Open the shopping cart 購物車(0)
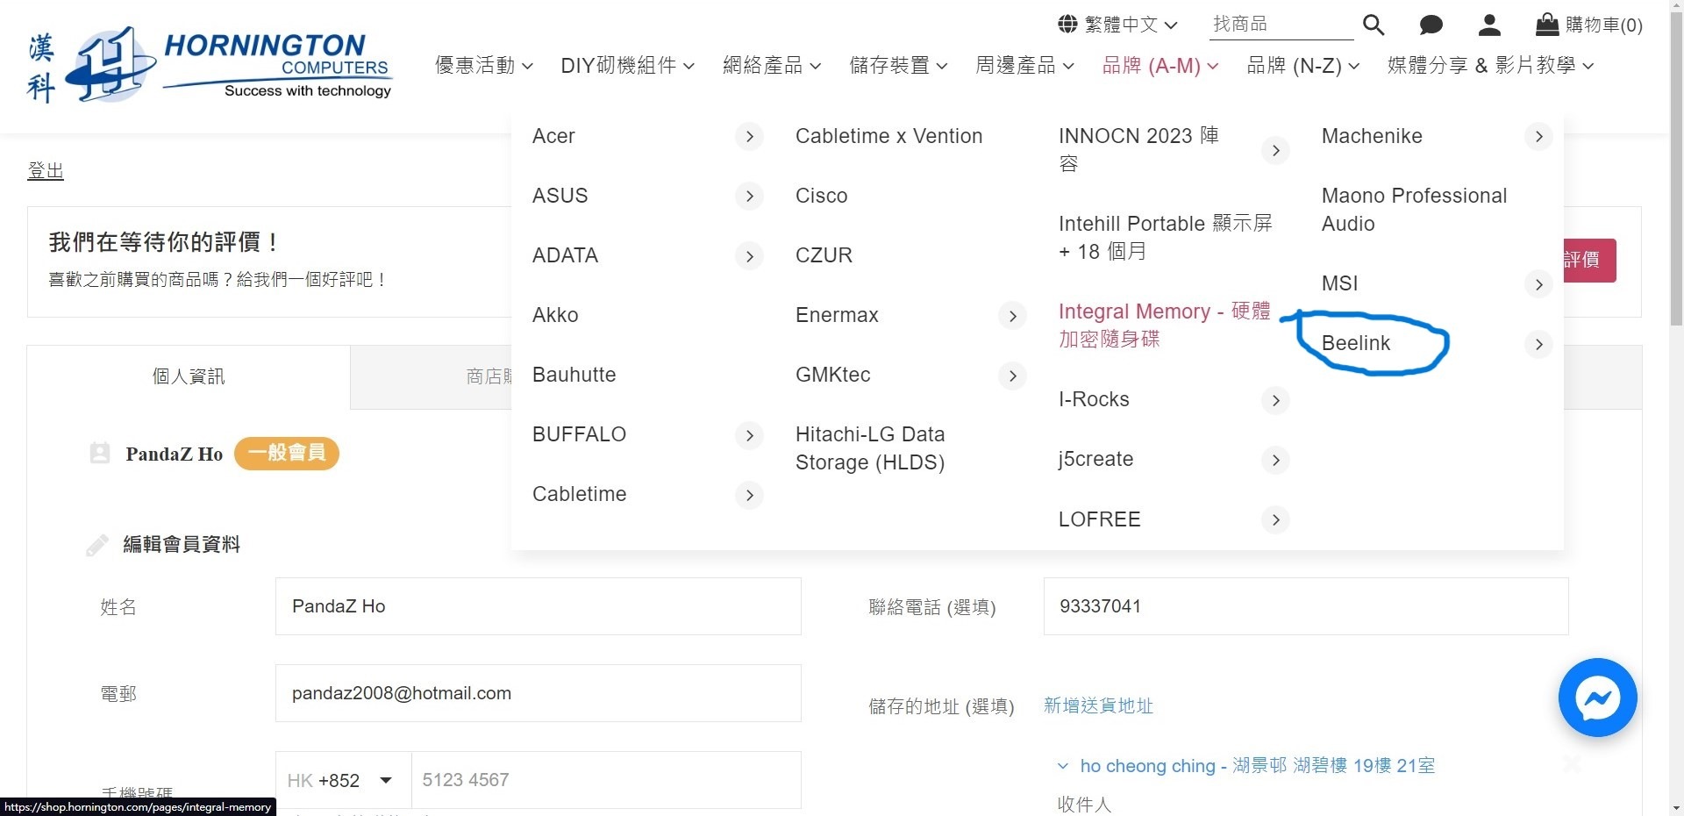Screen dimensions: 1684x816 (1589, 25)
